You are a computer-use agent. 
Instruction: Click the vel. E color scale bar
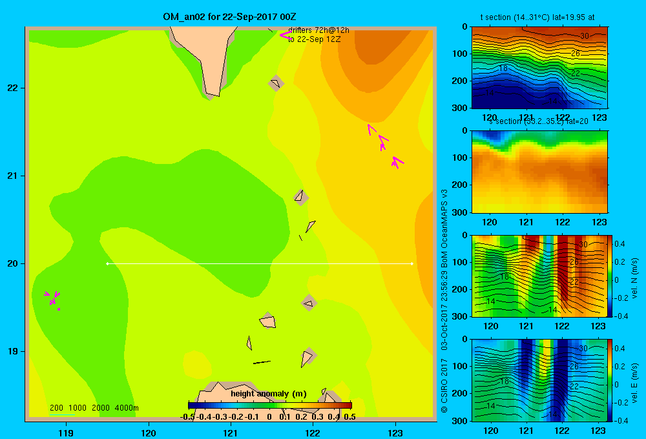(610, 380)
